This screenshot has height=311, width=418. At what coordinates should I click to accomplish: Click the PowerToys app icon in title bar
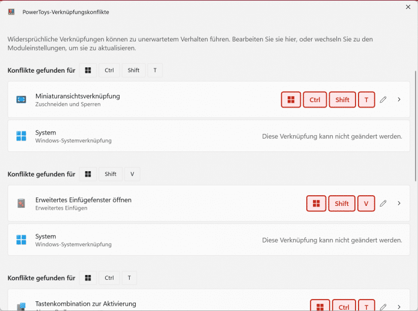coord(11,12)
